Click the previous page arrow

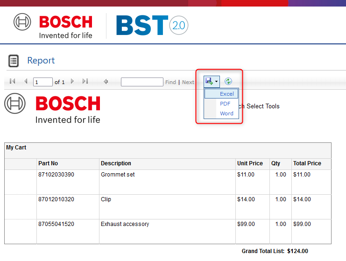(26, 82)
